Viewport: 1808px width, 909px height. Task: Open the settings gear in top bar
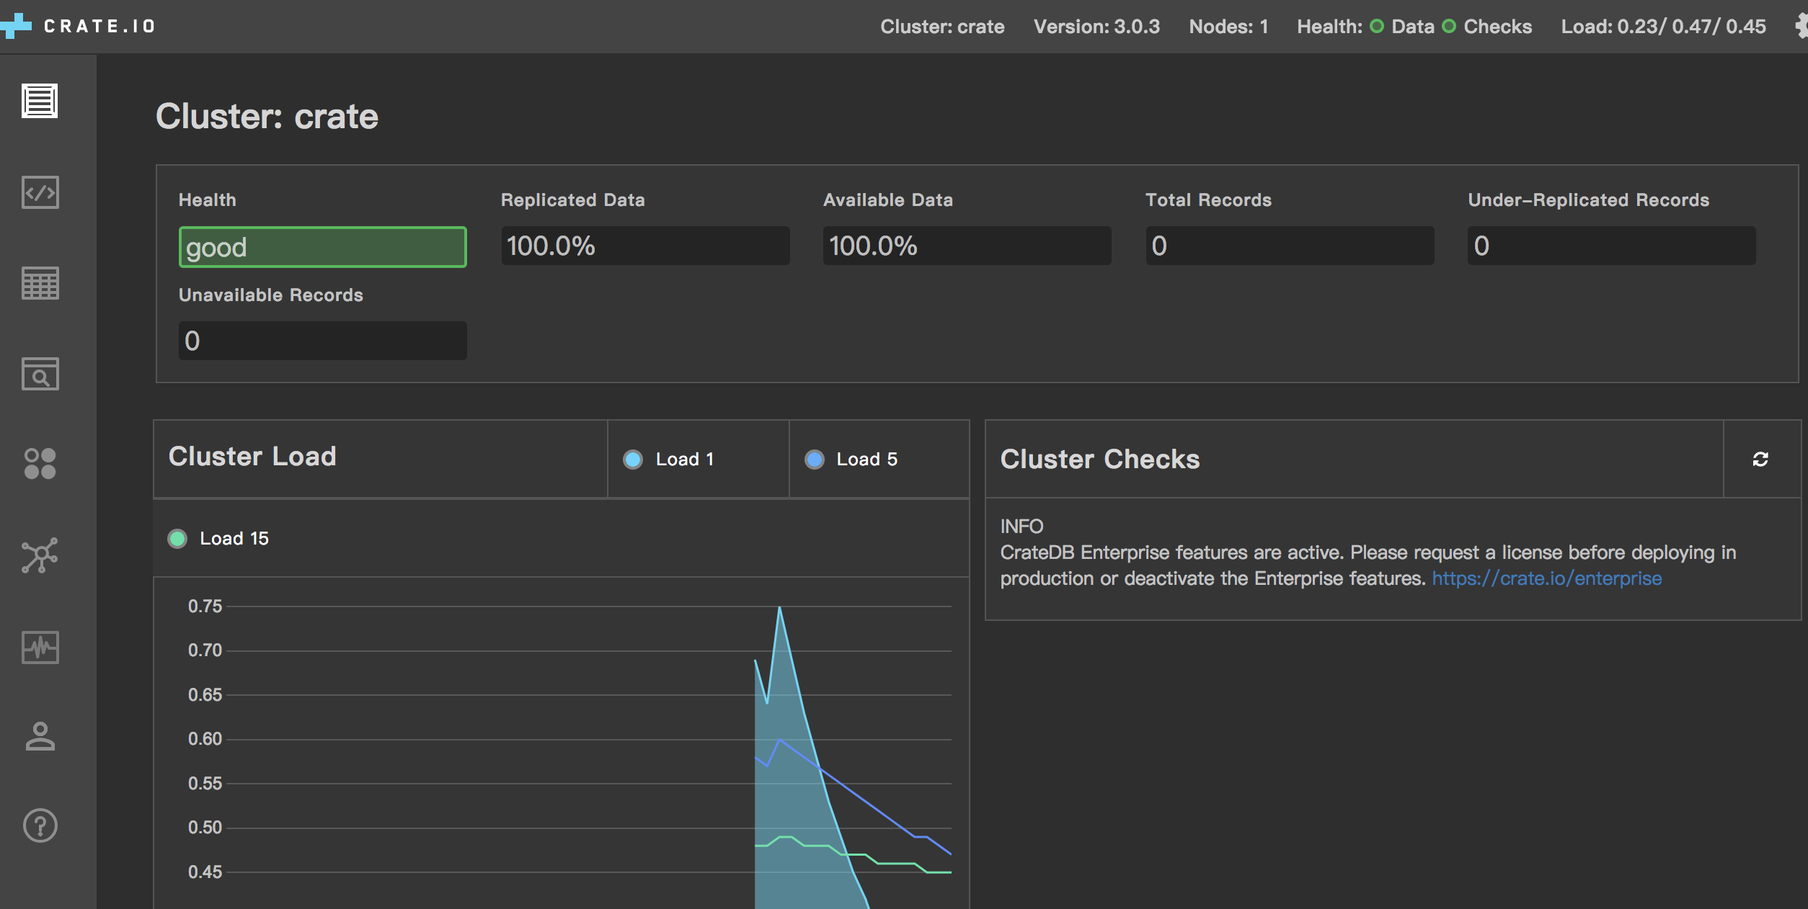[1801, 26]
